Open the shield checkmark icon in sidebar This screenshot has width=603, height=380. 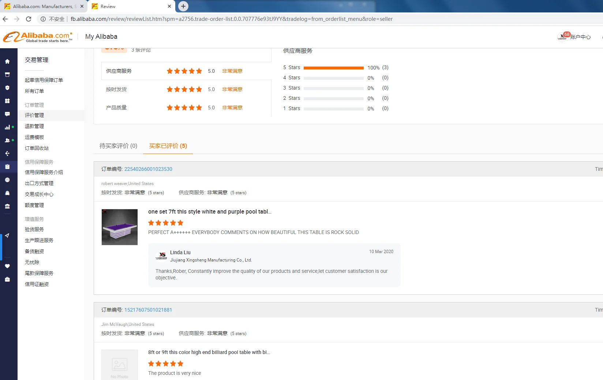click(x=7, y=88)
